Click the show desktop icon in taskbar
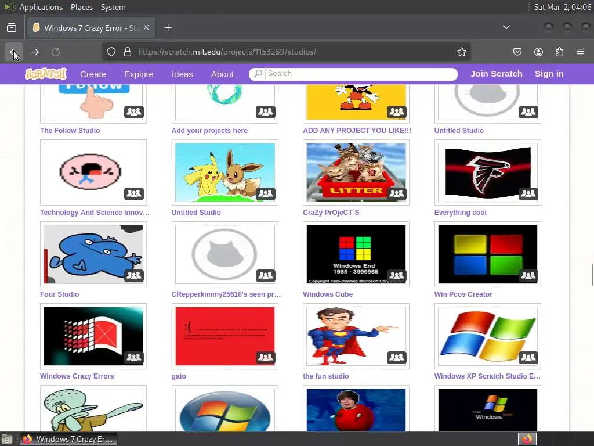The width and height of the screenshot is (594, 446). 7,439
